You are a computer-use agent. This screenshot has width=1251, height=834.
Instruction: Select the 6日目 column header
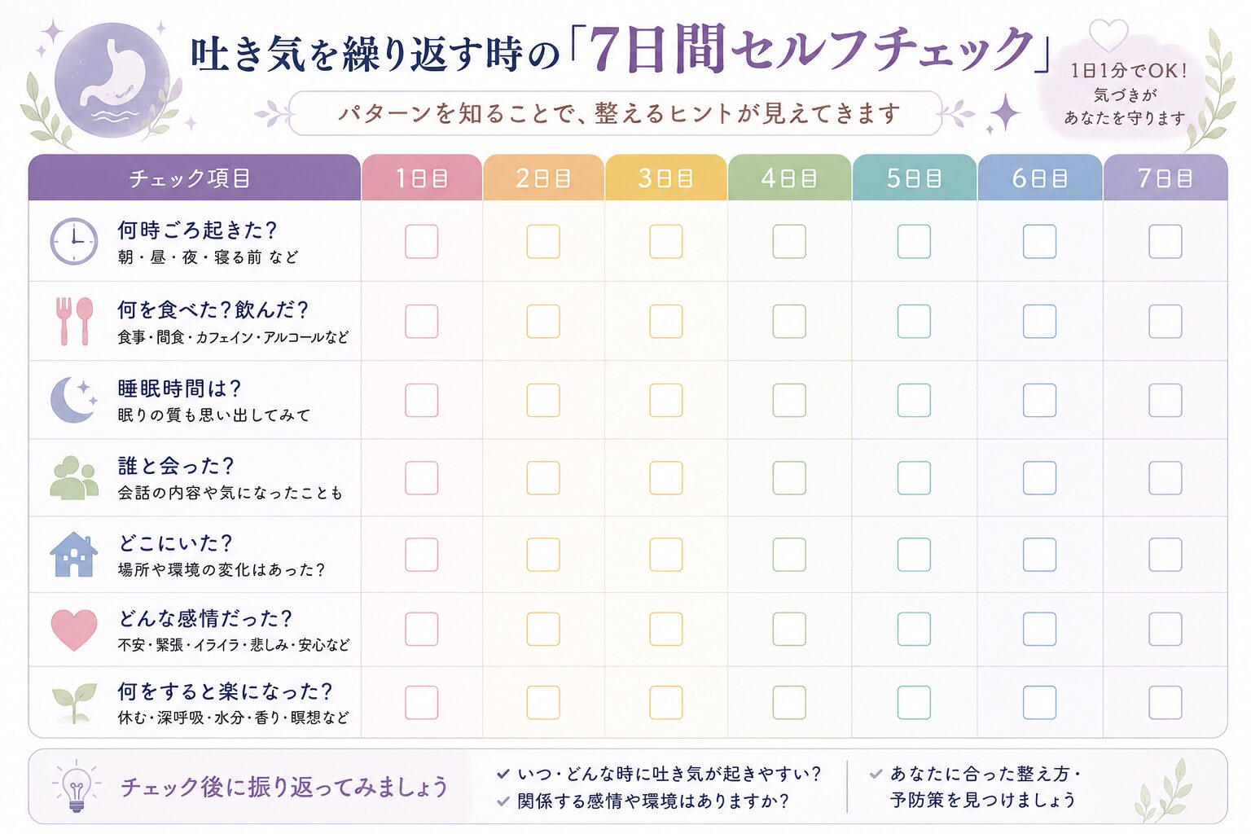click(1039, 178)
